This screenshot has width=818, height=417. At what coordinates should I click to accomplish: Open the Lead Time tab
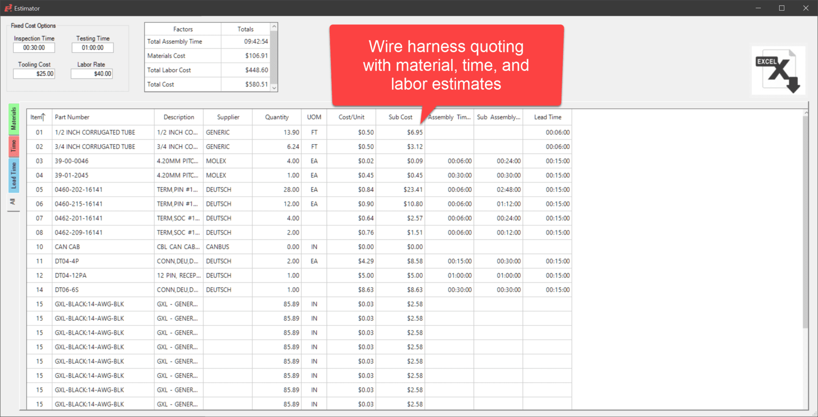tap(13, 175)
